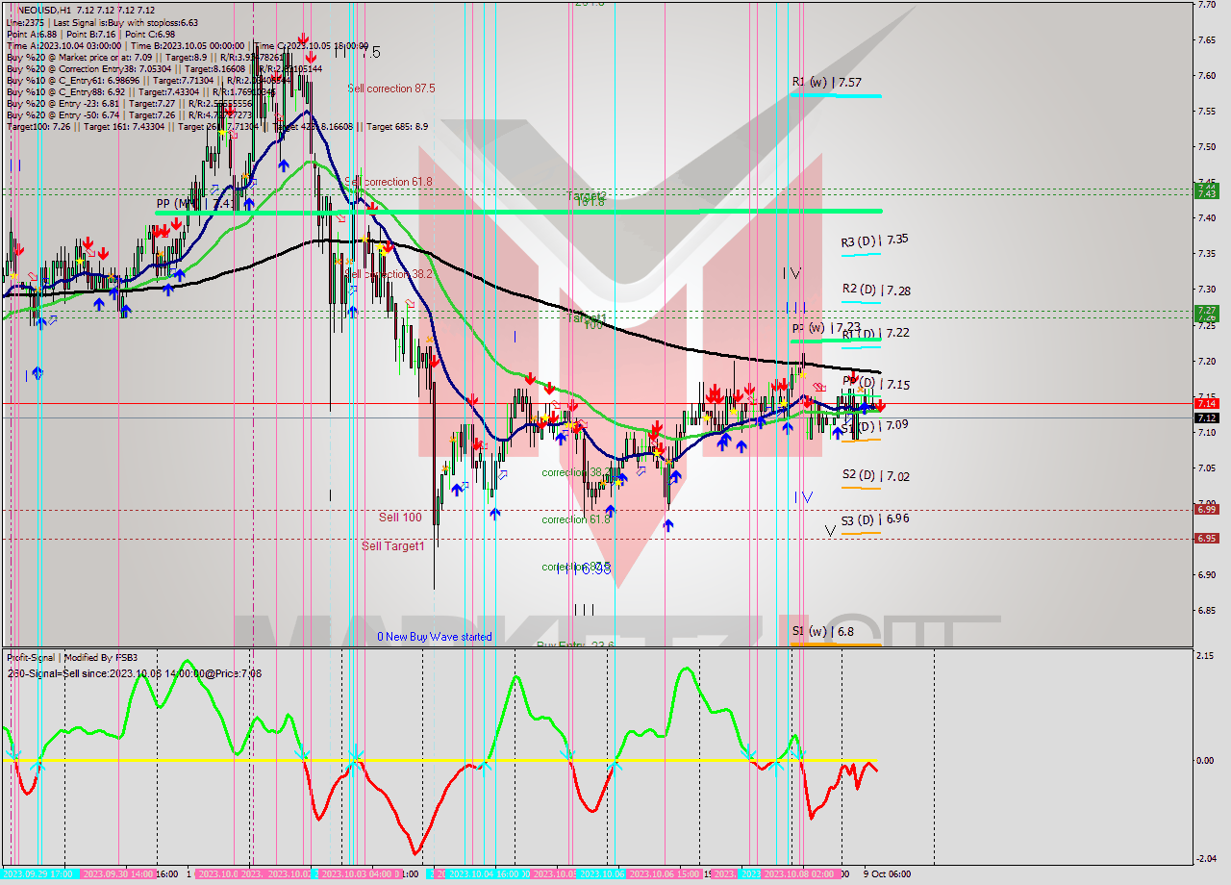Click the 'S1 (w) | 6.8' weekly support label
Image resolution: width=1231 pixels, height=885 pixels.
[822, 632]
